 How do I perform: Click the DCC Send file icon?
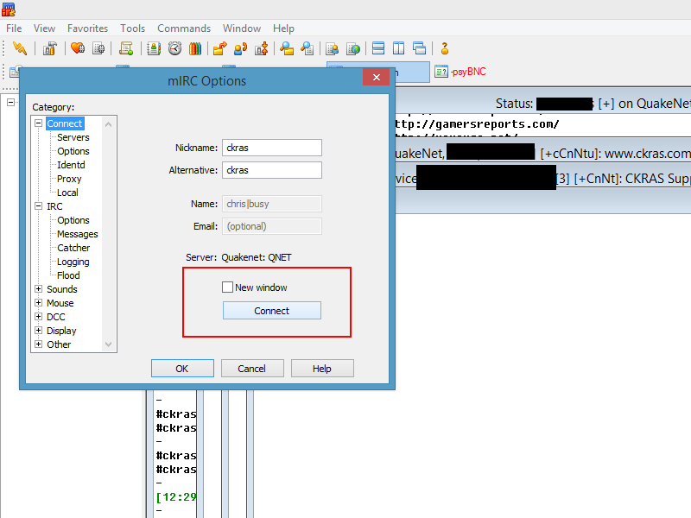click(x=220, y=48)
